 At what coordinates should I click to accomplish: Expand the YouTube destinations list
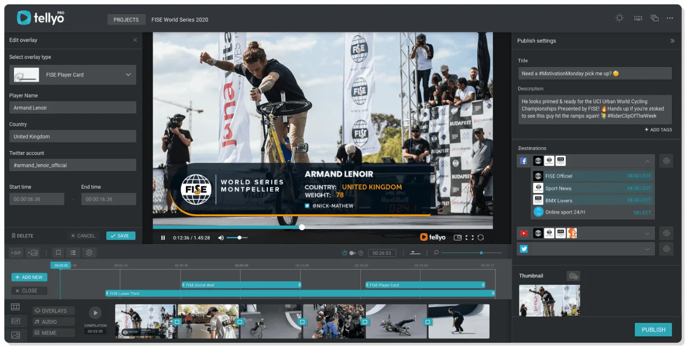[x=647, y=234]
